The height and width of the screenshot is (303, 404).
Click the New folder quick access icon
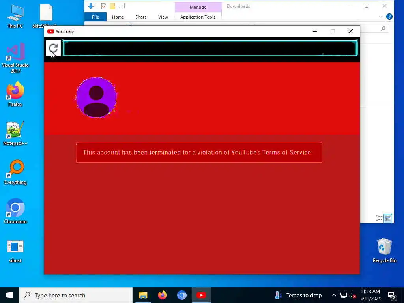pyautogui.click(x=112, y=6)
